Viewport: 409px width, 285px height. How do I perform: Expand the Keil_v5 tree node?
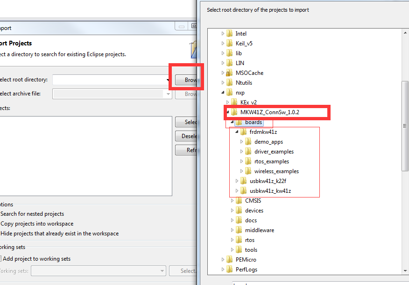(x=223, y=44)
